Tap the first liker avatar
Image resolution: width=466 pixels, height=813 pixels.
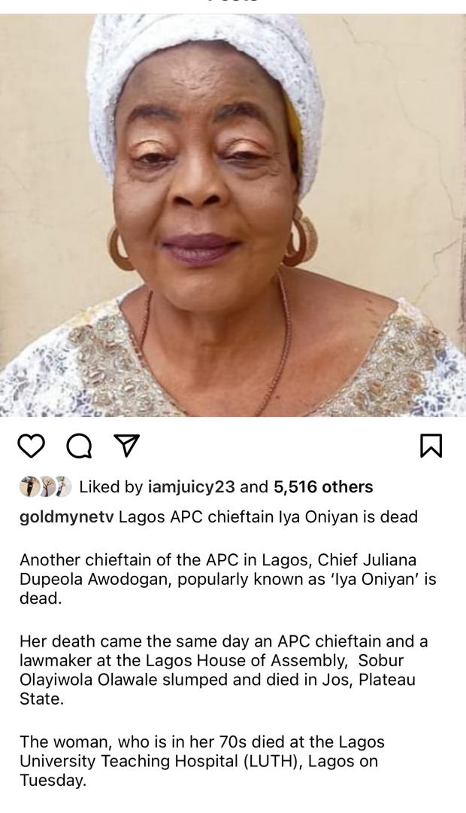pos(29,487)
